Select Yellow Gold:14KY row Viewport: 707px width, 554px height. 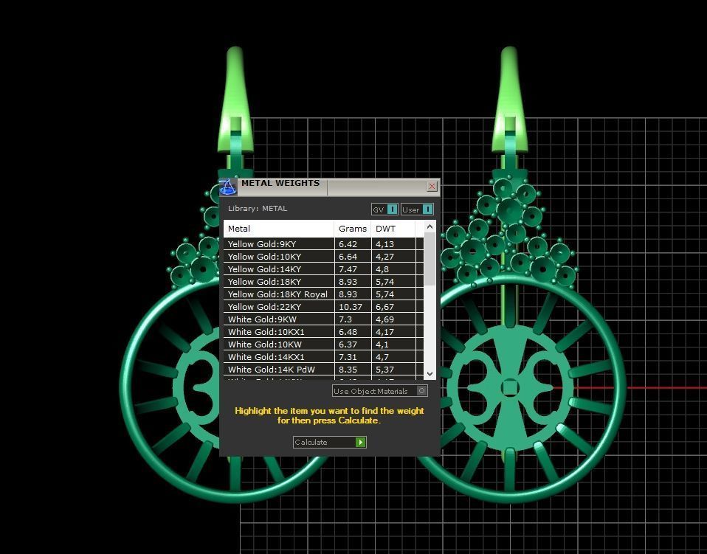click(x=324, y=269)
